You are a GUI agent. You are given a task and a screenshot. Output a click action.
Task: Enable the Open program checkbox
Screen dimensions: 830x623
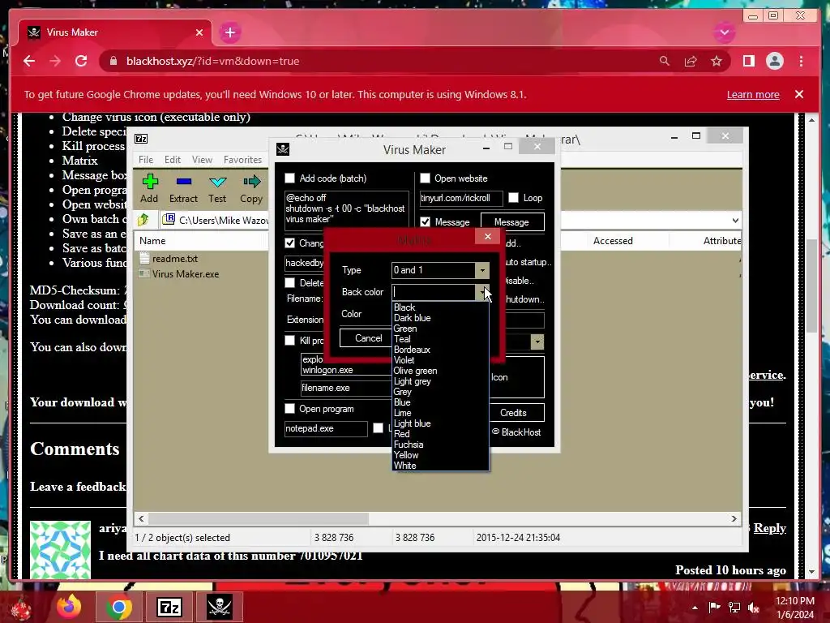289,409
